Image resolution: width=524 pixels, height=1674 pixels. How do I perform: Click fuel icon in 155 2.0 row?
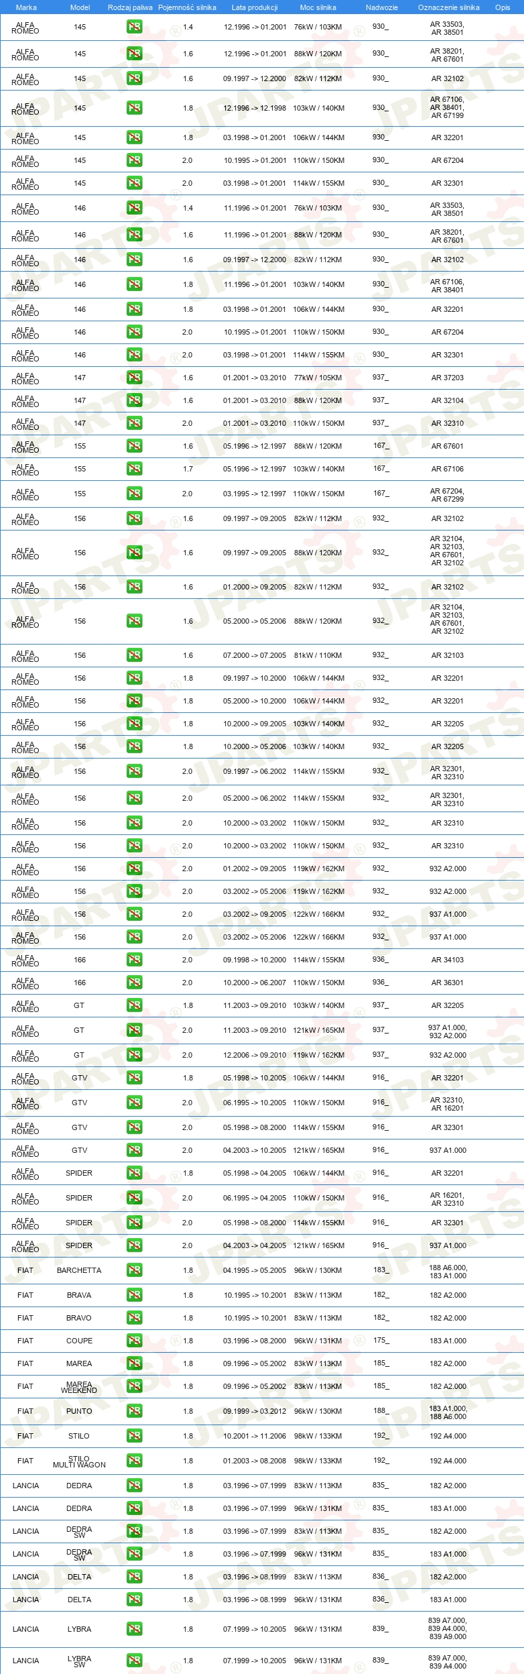click(x=134, y=494)
